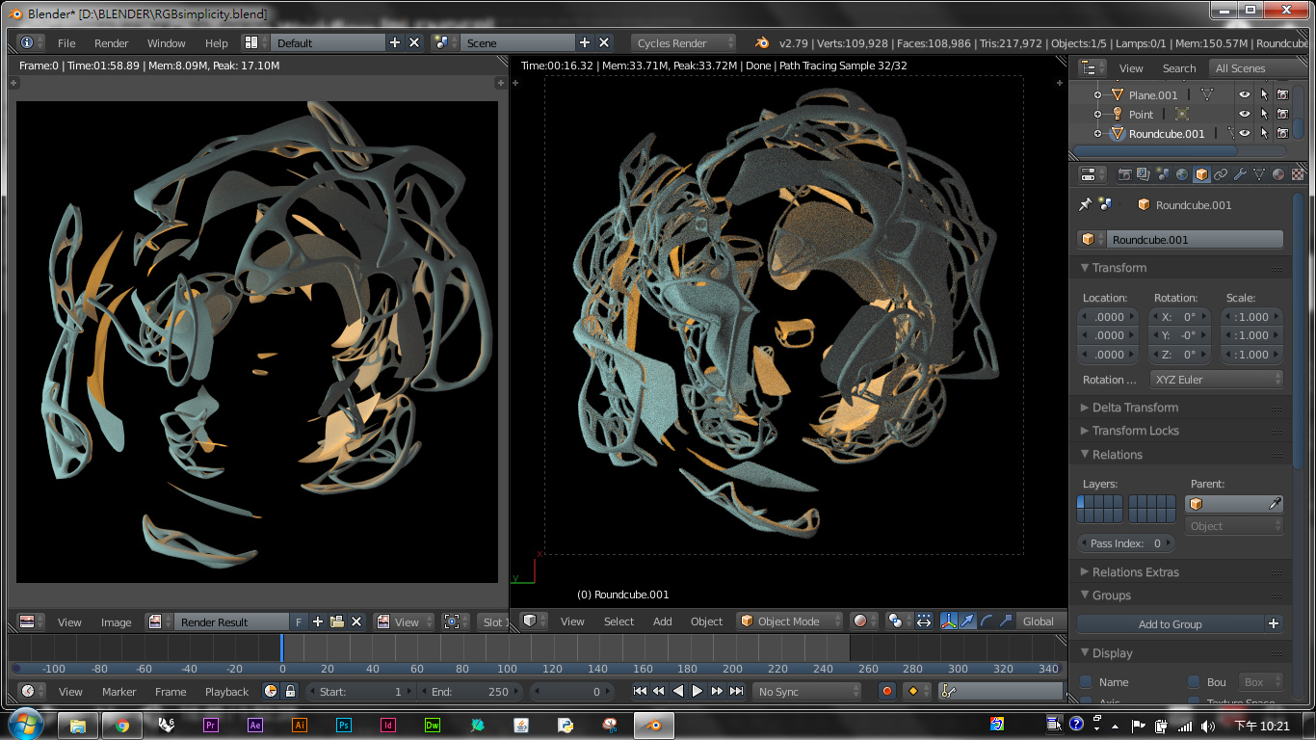Click the End frame 250 field
This screenshot has height=740, width=1316.
(x=469, y=691)
